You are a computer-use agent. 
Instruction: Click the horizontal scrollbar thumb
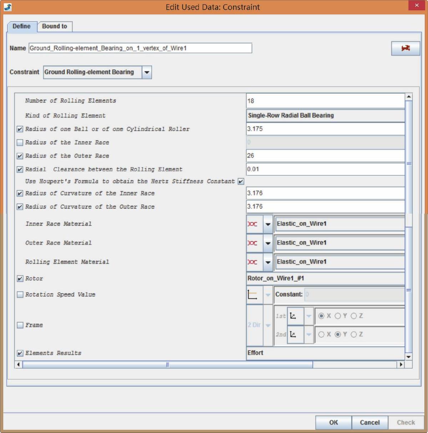point(167,365)
